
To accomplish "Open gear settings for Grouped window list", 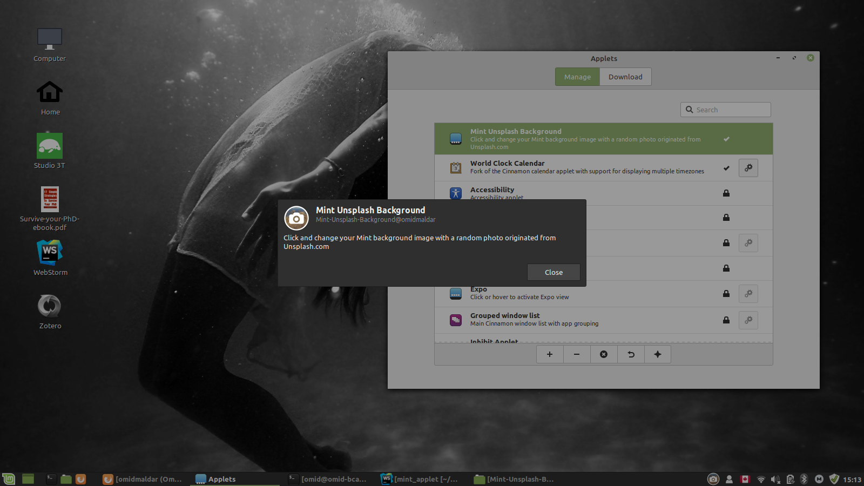I will pos(748,320).
